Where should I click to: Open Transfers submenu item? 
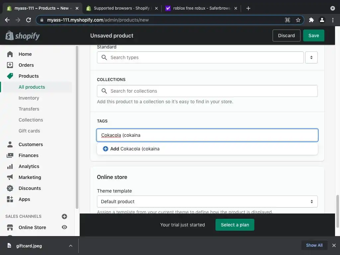point(29,109)
